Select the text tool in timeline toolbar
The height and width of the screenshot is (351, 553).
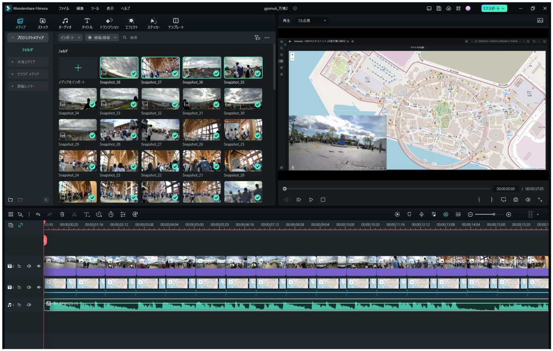[x=86, y=214]
